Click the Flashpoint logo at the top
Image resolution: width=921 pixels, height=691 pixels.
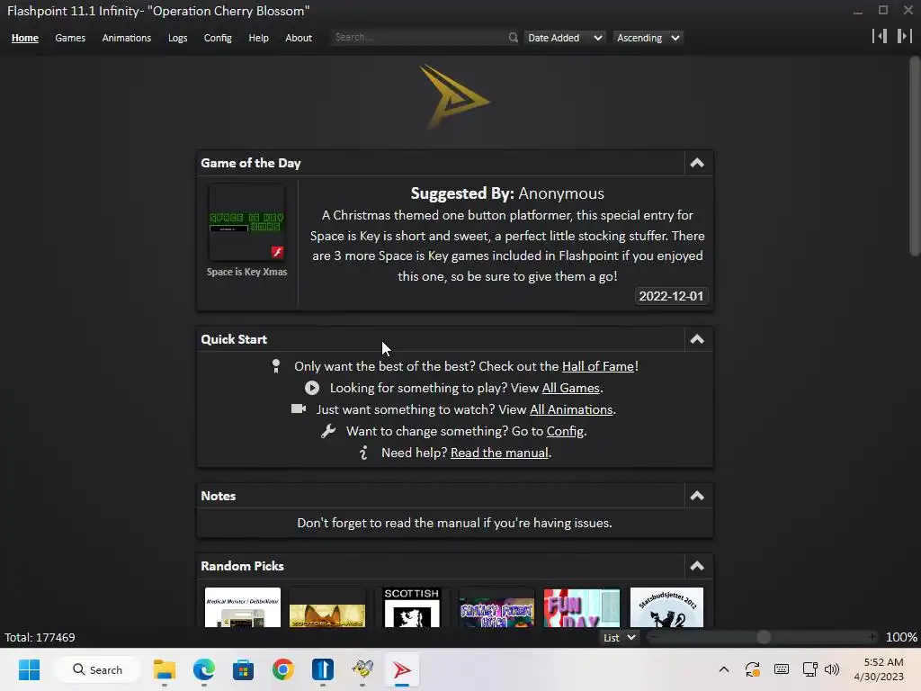pyautogui.click(x=454, y=97)
